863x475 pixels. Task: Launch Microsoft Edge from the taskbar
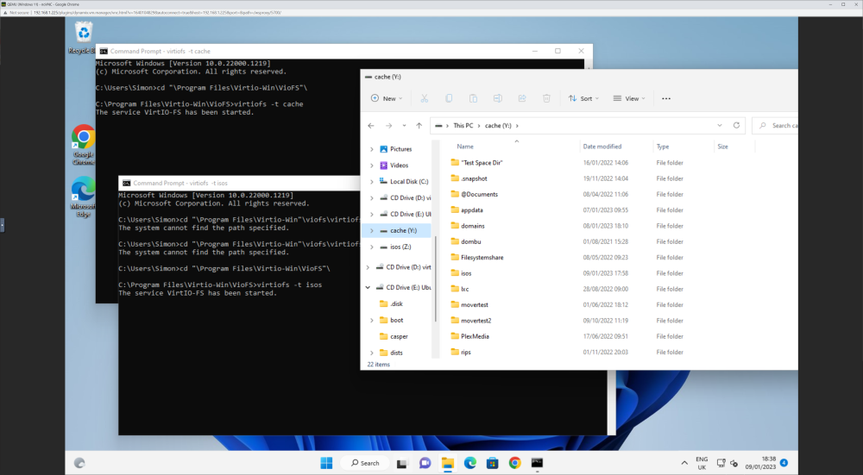pyautogui.click(x=470, y=463)
